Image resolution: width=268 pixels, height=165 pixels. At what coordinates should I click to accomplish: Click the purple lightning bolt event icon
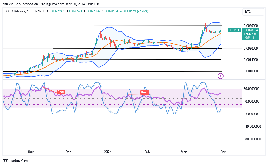click(221, 76)
